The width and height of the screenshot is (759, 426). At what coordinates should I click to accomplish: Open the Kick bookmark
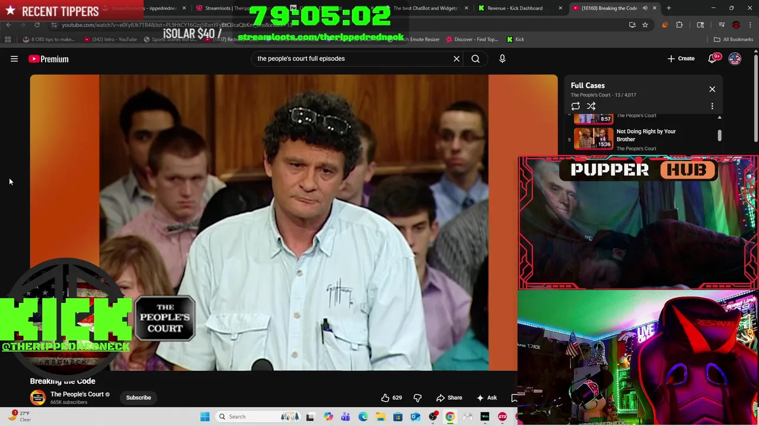point(515,40)
